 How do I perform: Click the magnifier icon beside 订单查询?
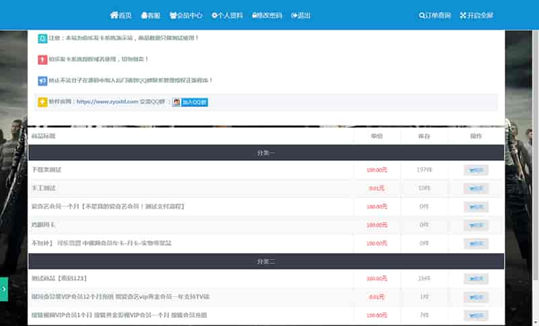click(x=422, y=15)
